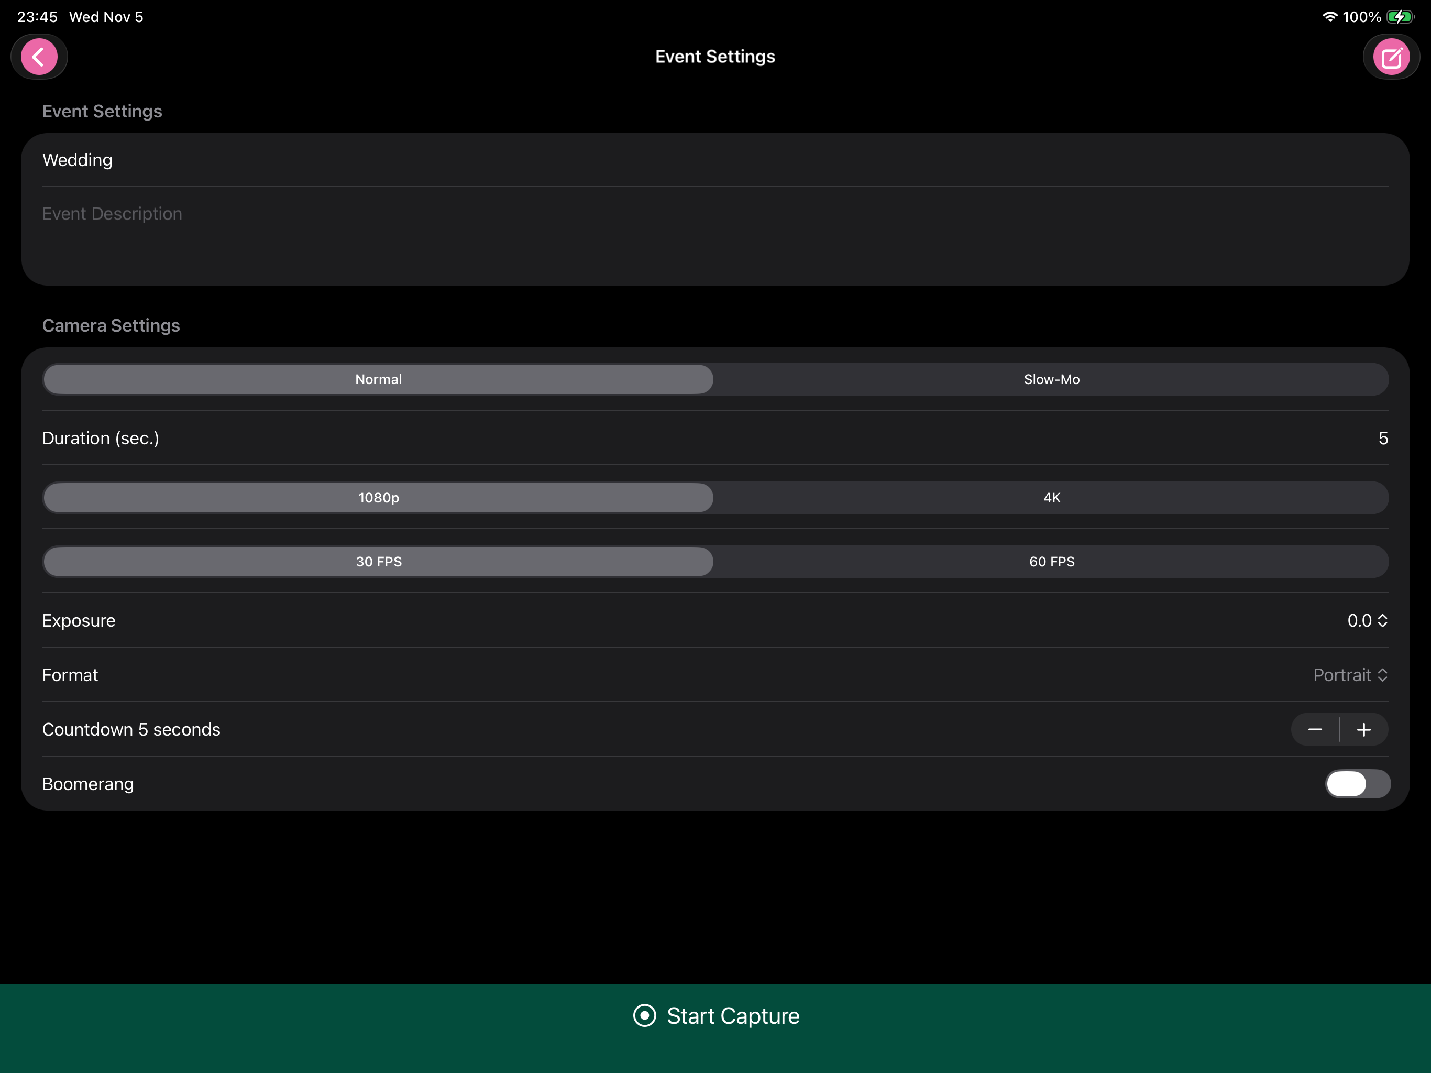Tap the record circle icon beside Start Capture
Screen dimensions: 1431x1073
(644, 1015)
